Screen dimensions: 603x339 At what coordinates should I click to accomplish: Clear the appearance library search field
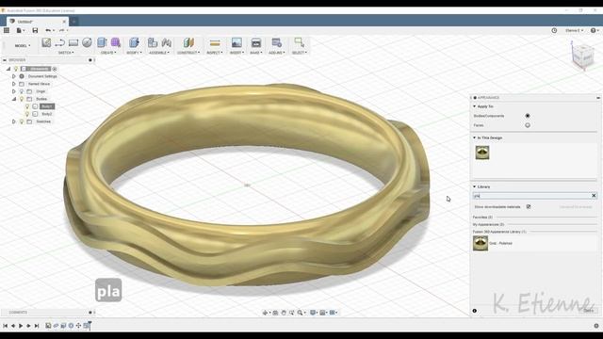click(x=594, y=196)
